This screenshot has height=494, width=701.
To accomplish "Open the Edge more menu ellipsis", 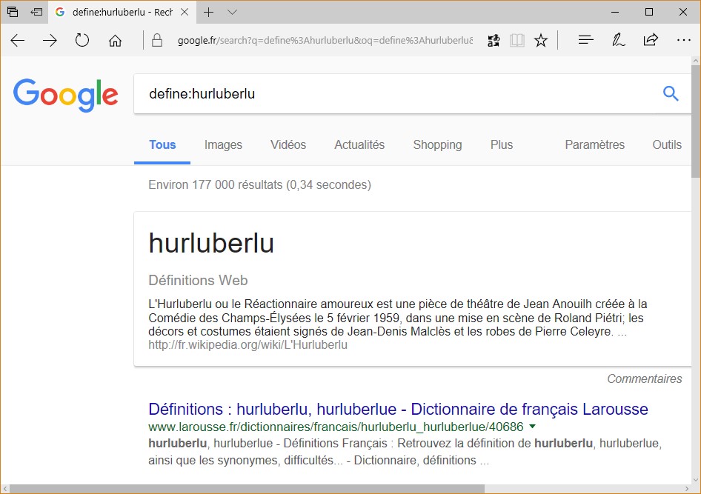I will coord(683,40).
